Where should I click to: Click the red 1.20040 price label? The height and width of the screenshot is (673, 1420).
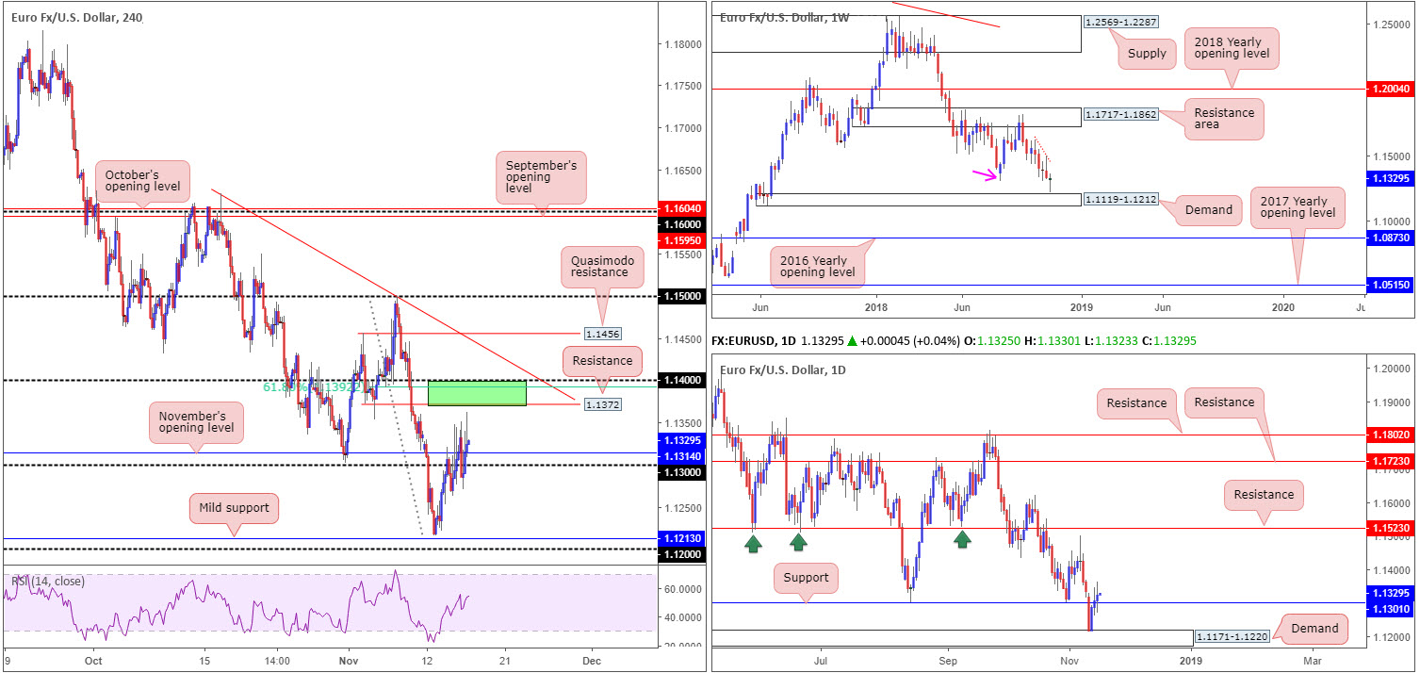pos(1391,89)
